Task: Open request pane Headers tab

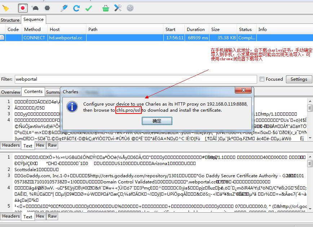Action: coord(11,145)
